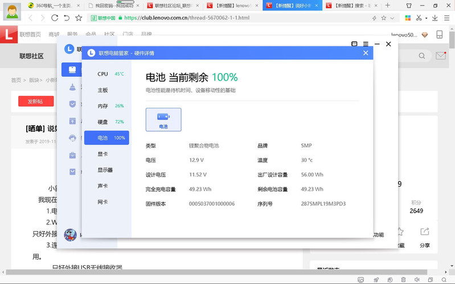Click the browser undo restore arrow

[x=67, y=18]
